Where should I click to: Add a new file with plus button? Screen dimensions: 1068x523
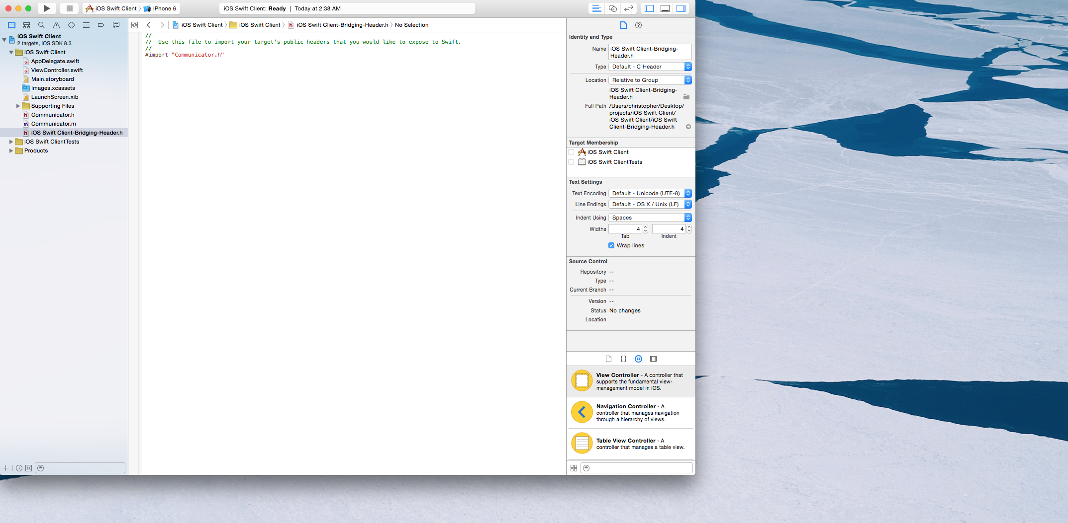point(6,468)
